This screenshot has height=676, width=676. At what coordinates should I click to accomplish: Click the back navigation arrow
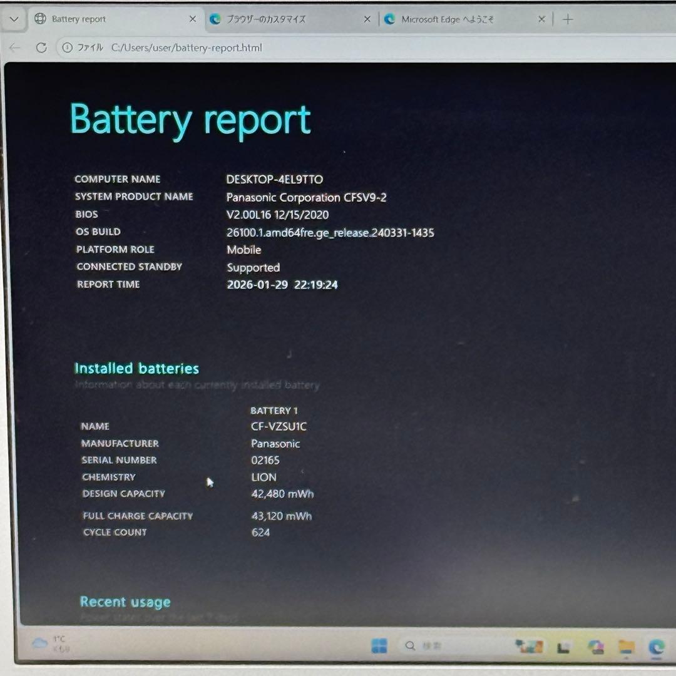click(x=15, y=48)
